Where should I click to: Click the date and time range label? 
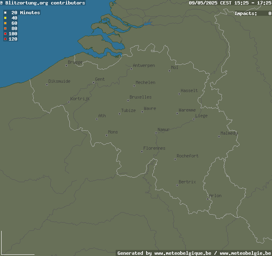pyautogui.click(x=230, y=3)
